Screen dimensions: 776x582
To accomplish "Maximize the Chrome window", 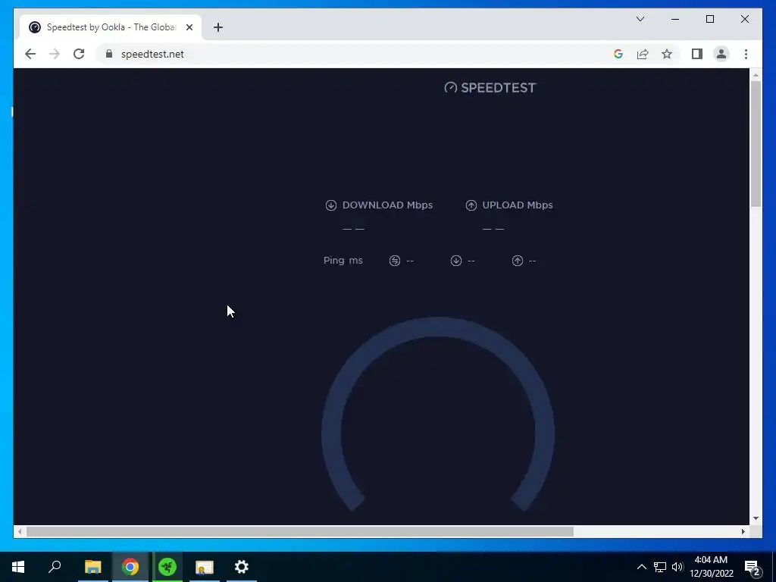I will (709, 19).
